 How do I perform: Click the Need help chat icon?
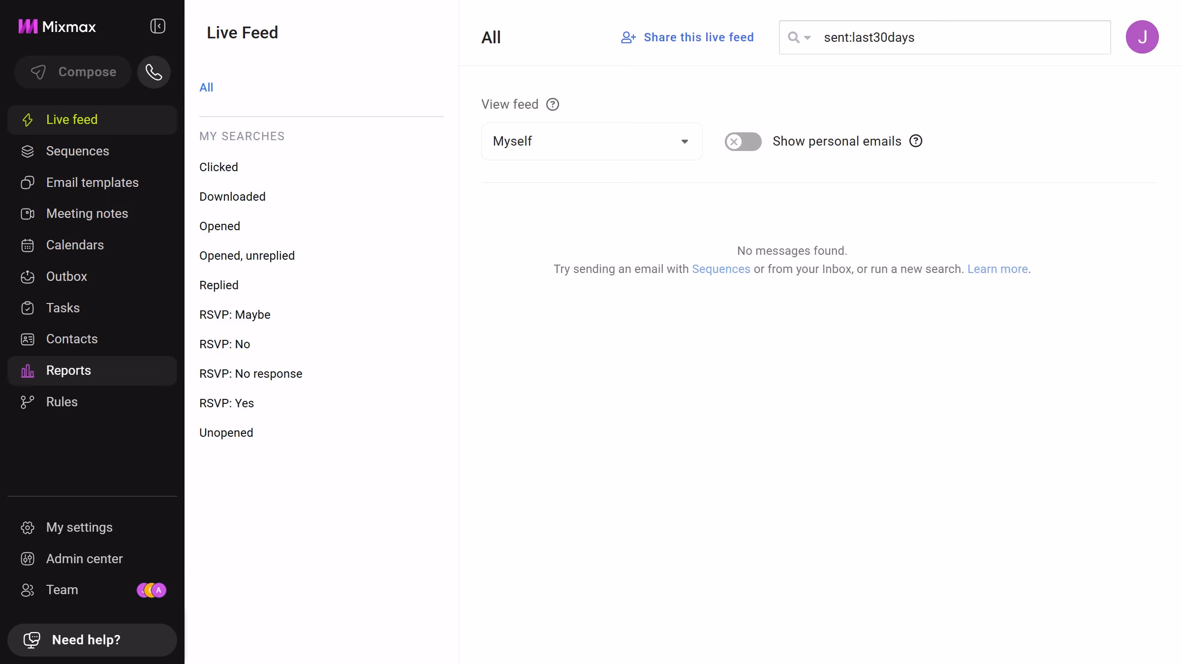pyautogui.click(x=32, y=640)
